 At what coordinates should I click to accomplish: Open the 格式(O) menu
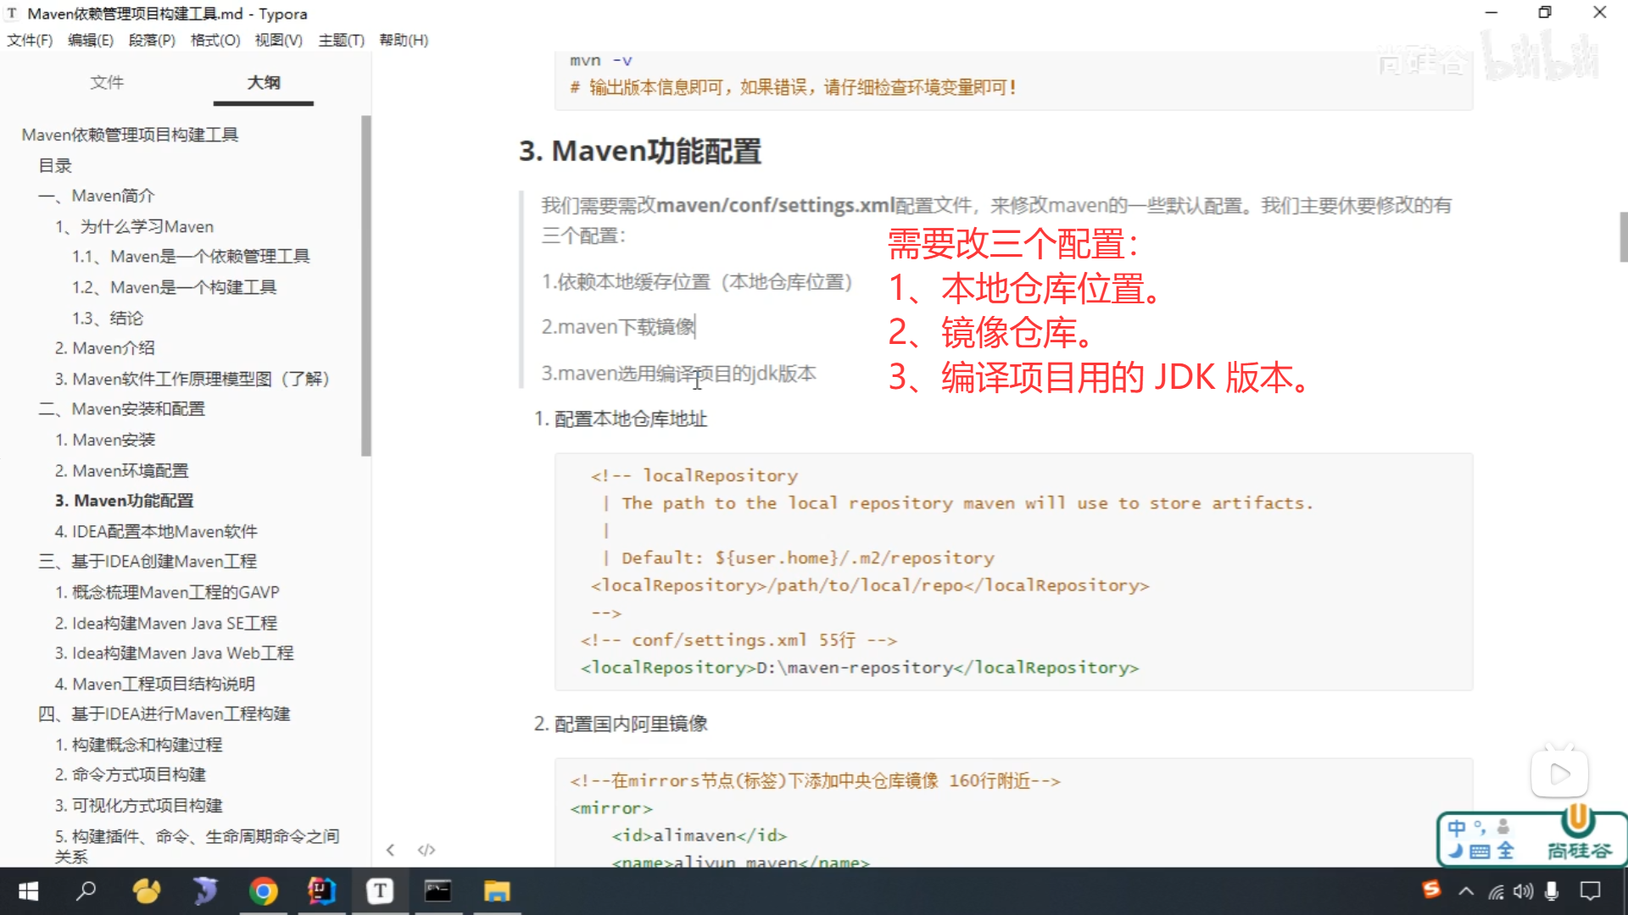(215, 40)
